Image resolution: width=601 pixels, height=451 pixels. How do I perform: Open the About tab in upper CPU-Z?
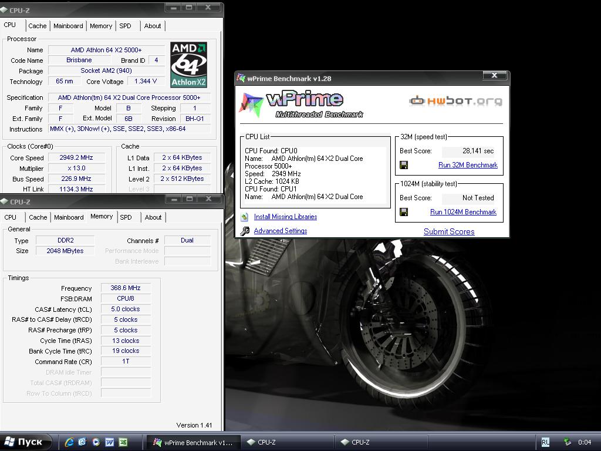click(153, 26)
